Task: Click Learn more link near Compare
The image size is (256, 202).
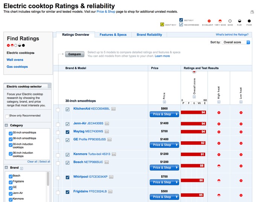Action: point(162,56)
